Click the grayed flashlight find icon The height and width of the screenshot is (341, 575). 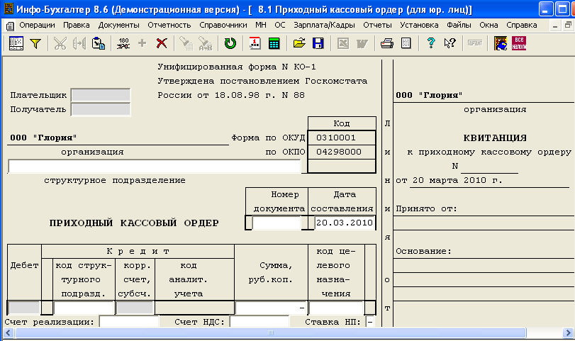[x=186, y=43]
